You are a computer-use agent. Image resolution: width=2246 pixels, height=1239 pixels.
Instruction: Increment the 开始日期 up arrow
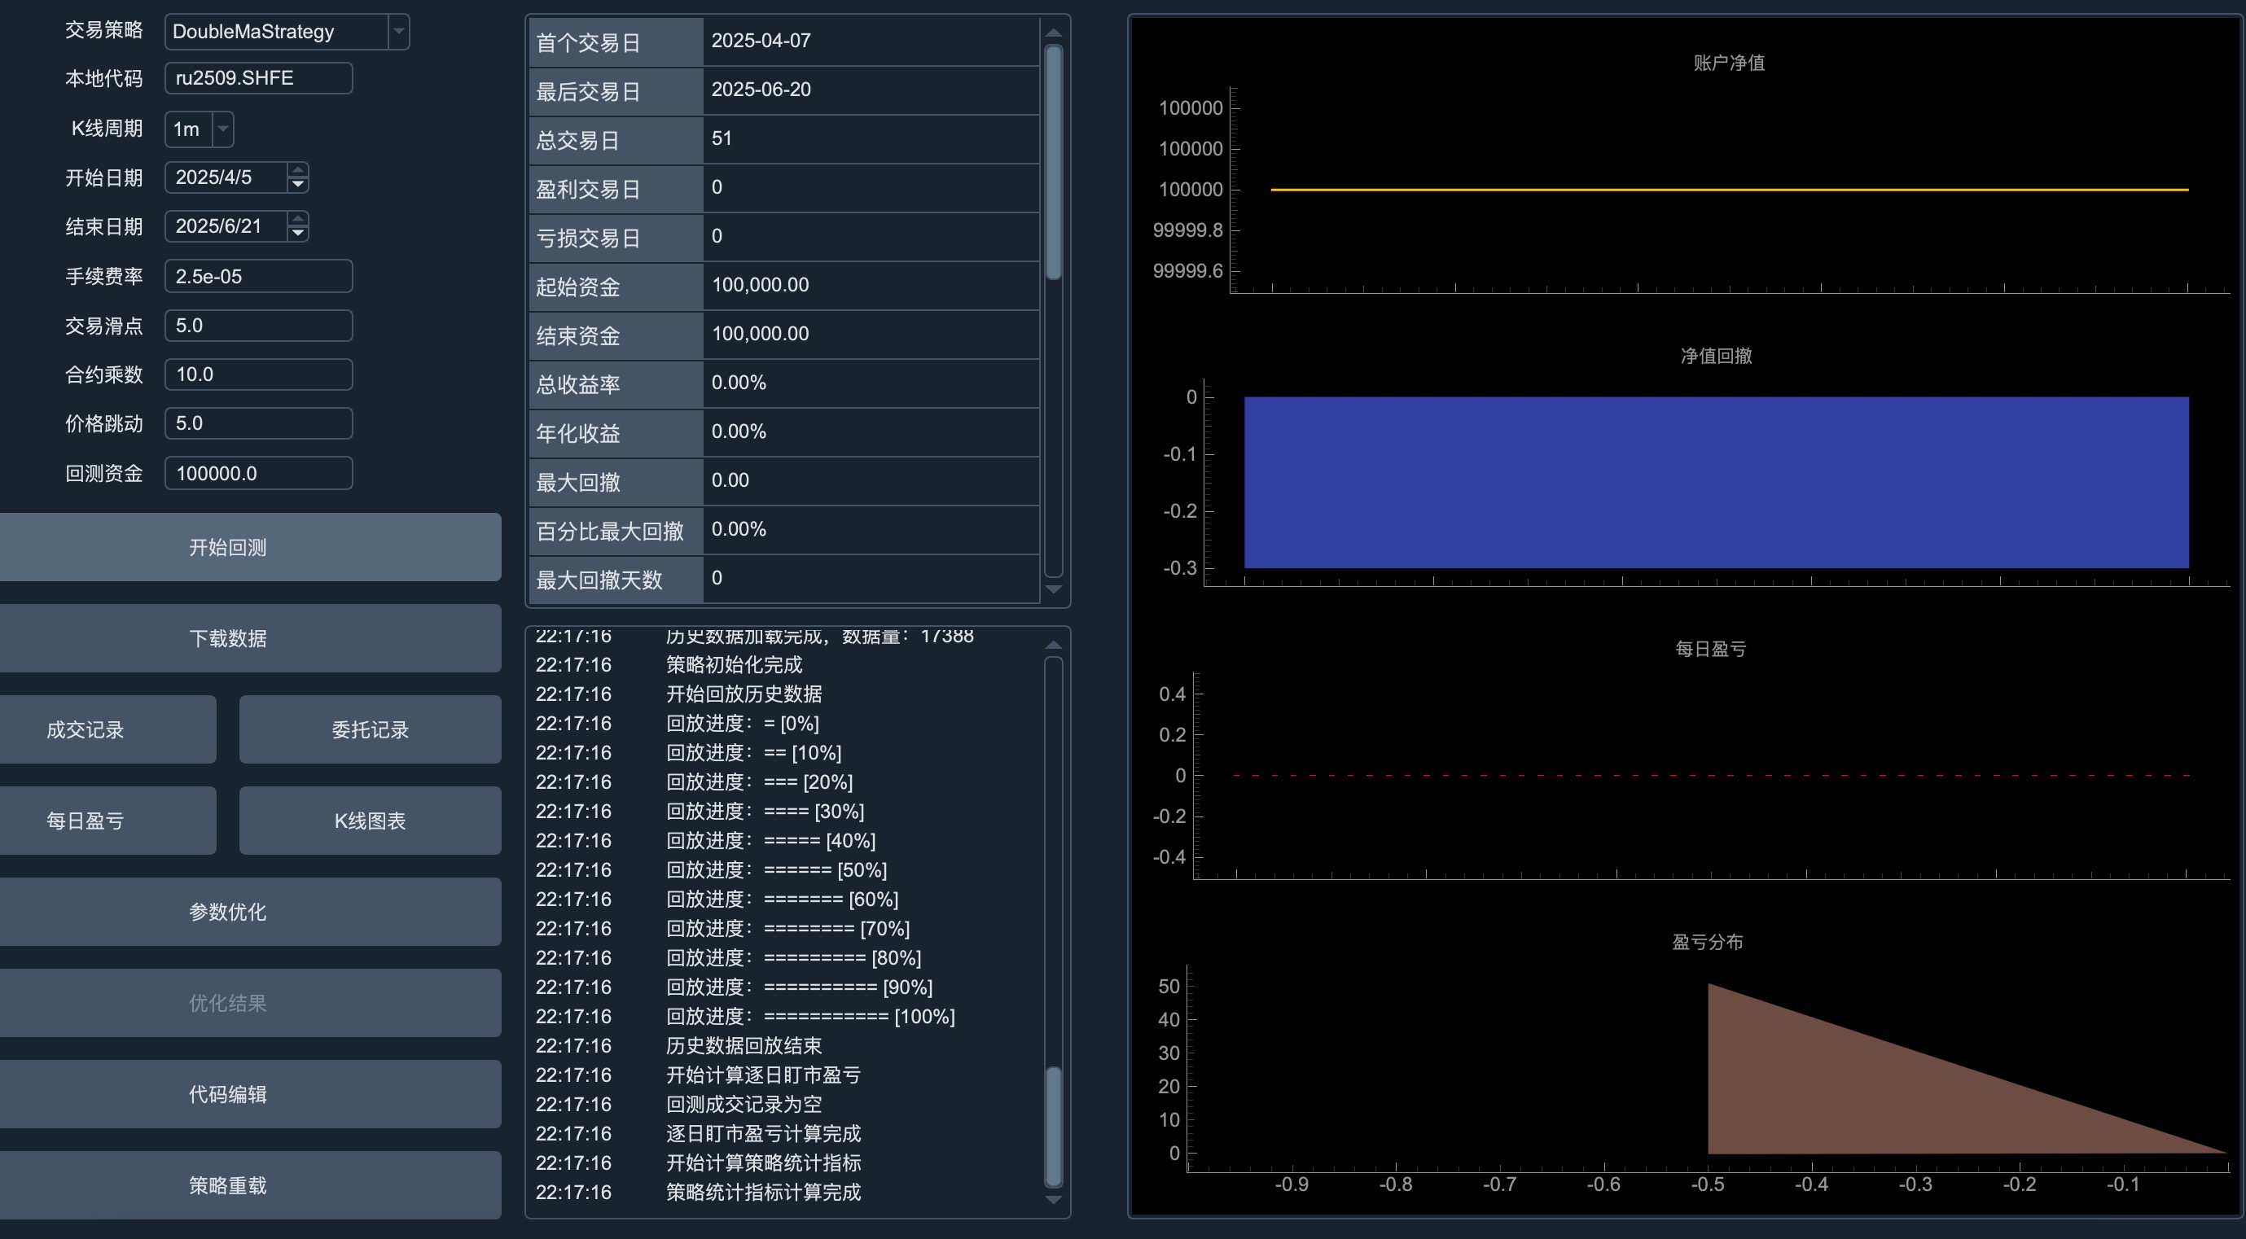tap(298, 170)
